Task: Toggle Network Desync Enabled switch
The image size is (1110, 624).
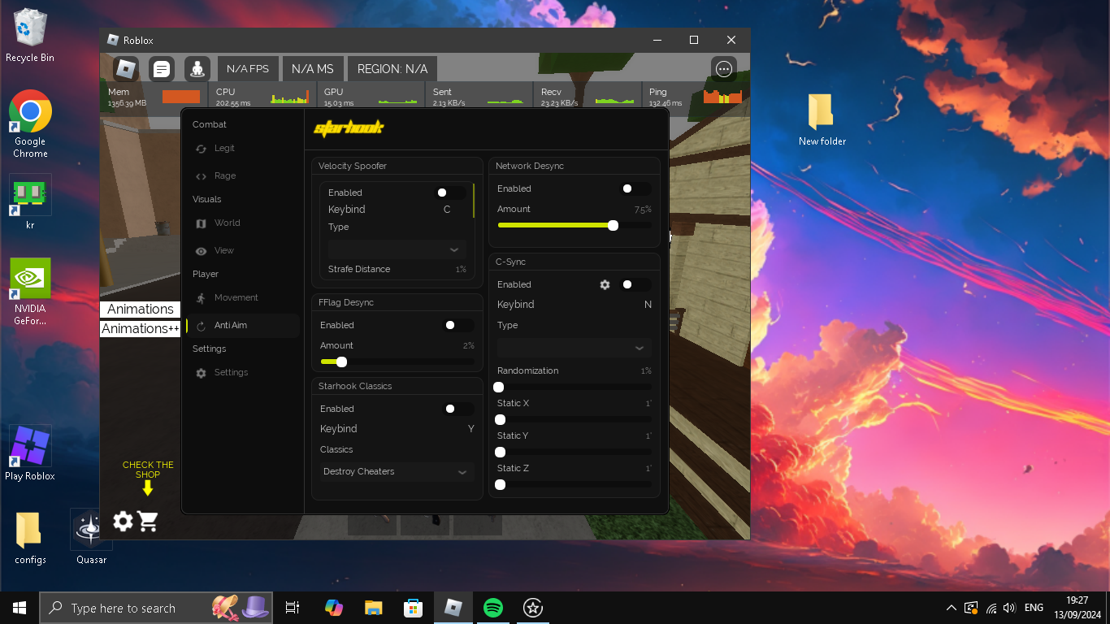Action: tap(636, 188)
